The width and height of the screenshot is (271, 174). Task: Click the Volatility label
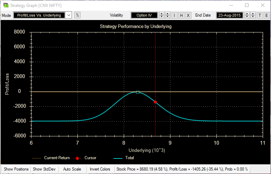tap(116, 15)
